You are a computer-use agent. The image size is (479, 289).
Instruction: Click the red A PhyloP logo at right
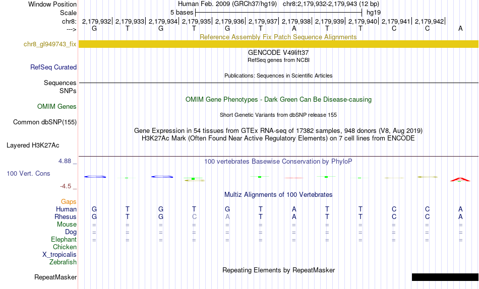point(460,179)
